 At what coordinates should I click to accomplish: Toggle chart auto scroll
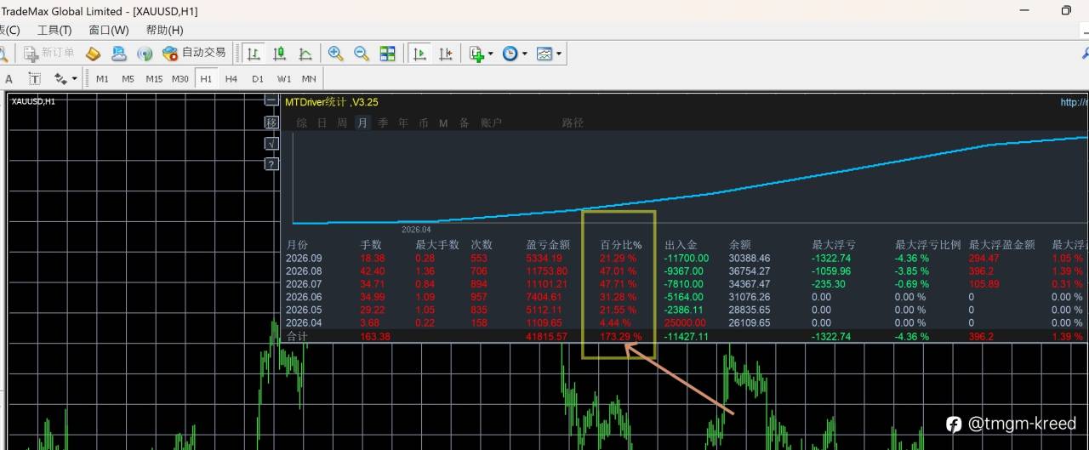click(419, 54)
